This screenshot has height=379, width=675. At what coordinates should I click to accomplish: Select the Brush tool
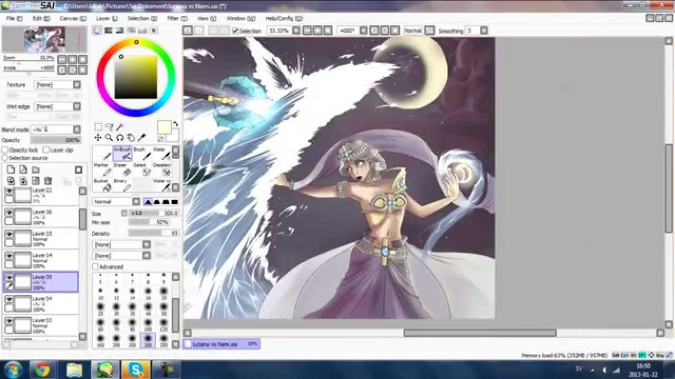[x=141, y=153]
